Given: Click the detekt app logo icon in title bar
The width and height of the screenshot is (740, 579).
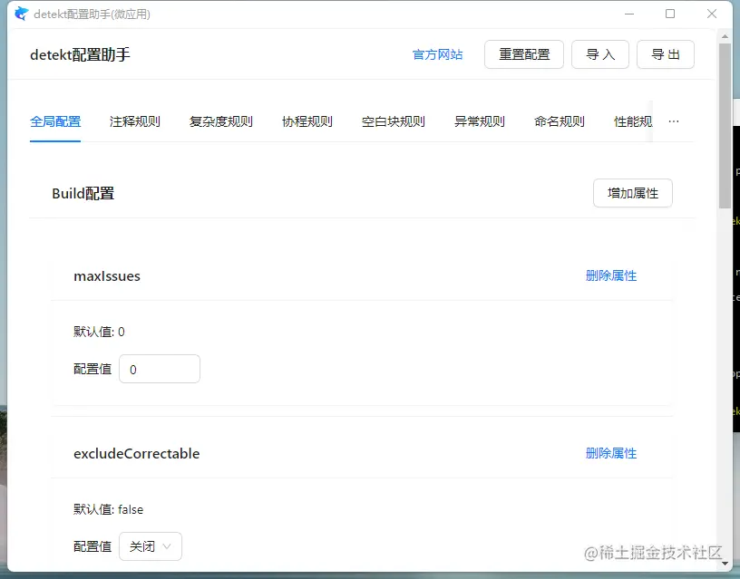Looking at the screenshot, I should click(x=21, y=14).
